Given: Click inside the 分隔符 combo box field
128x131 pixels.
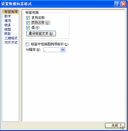Looking at the screenshot, I should pyautogui.click(x=54, y=50).
